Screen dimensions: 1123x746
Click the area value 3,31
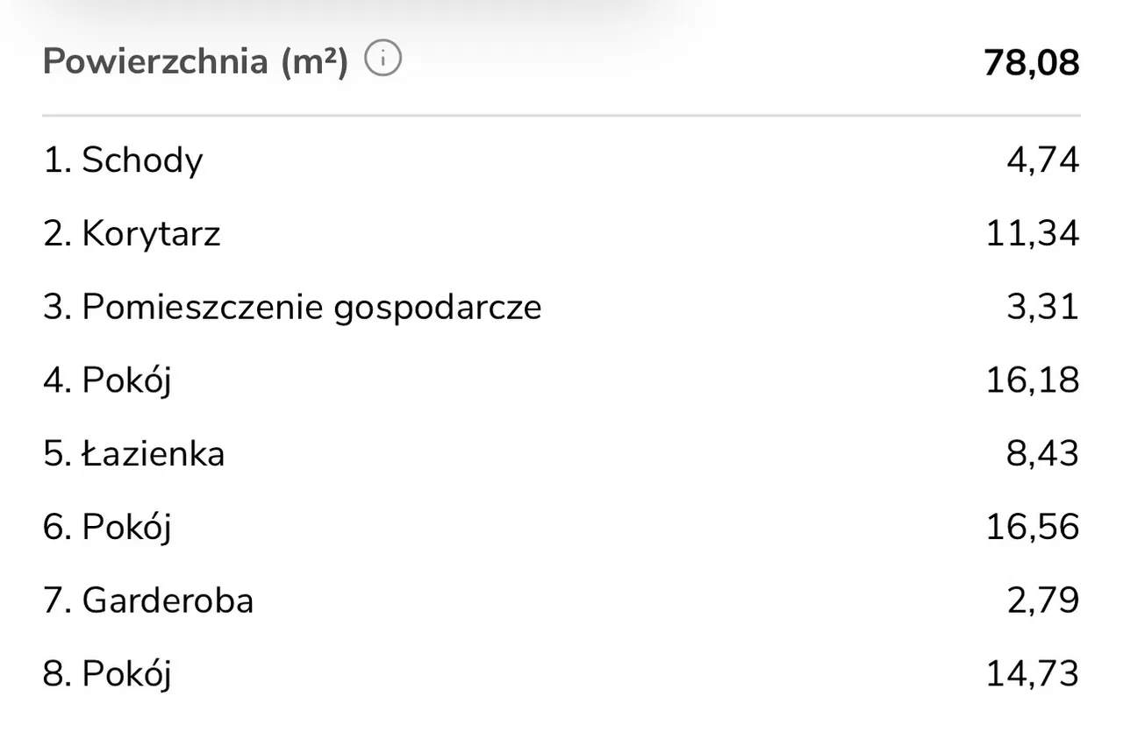[x=1042, y=308]
